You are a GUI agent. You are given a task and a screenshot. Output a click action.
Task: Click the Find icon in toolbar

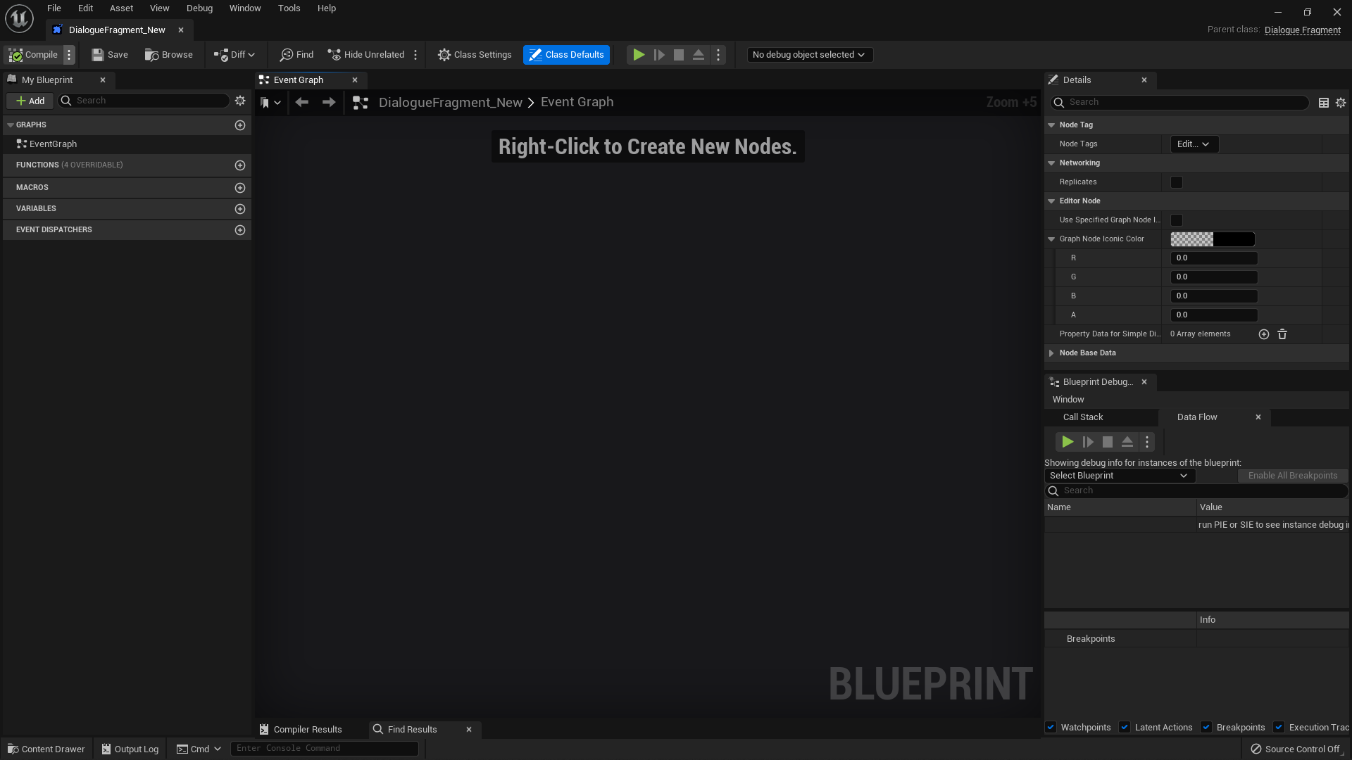click(287, 55)
